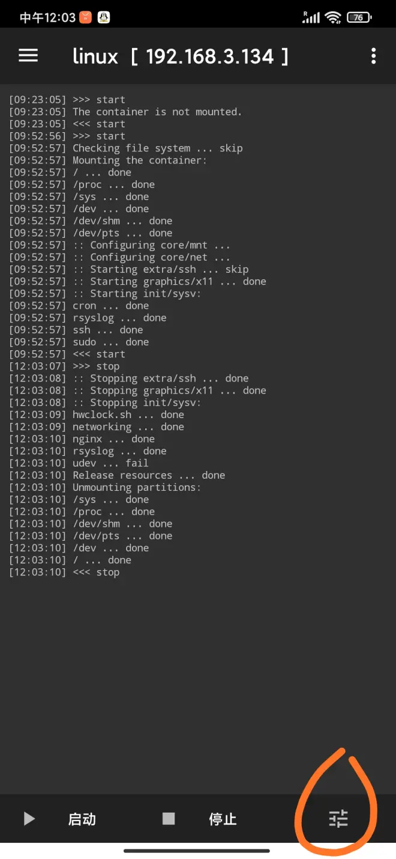
Task: Tap the home gesture bar at bottom
Action: point(197,851)
